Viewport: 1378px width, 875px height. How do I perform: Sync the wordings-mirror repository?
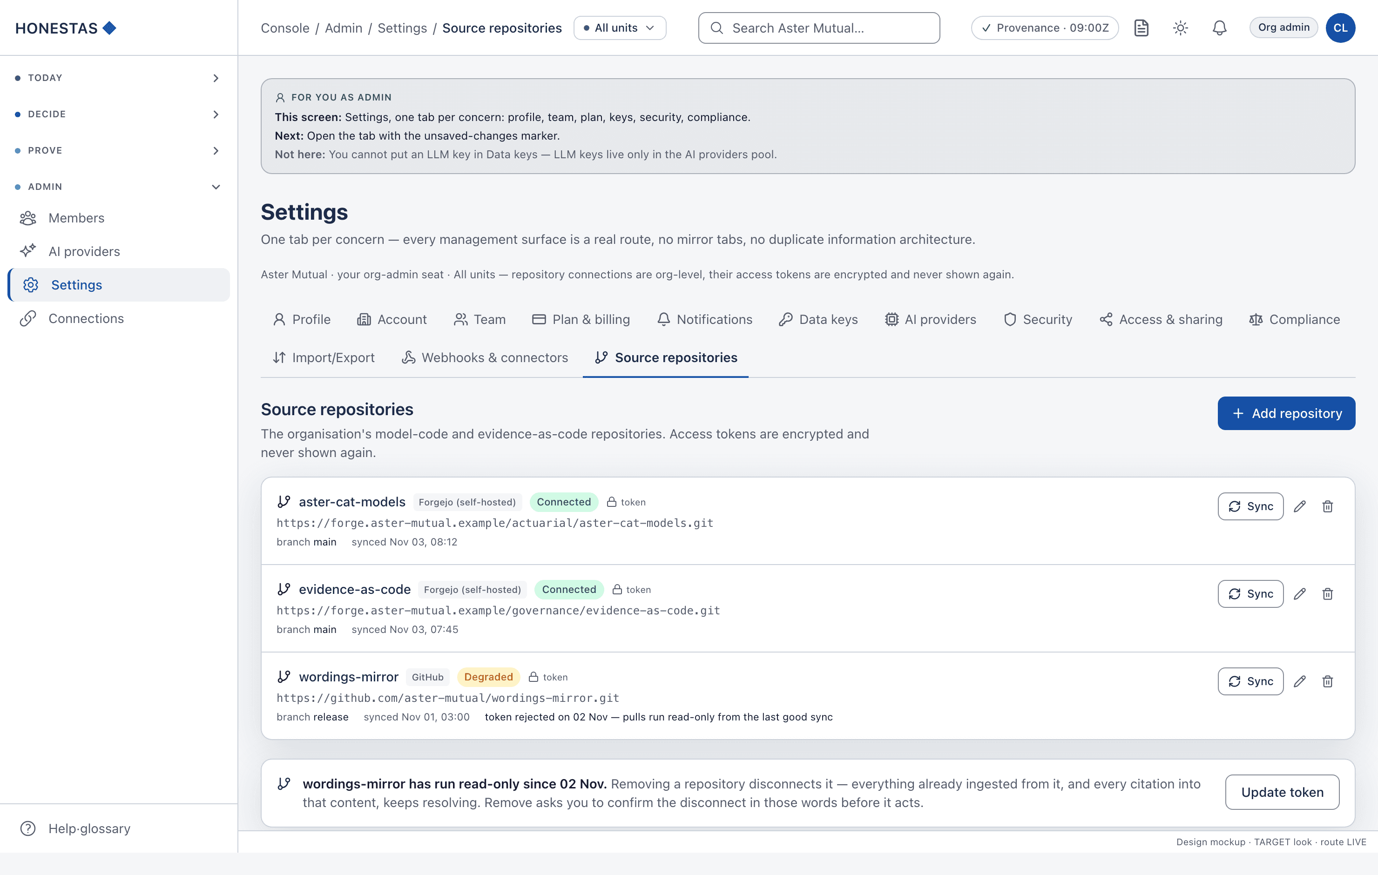coord(1250,681)
